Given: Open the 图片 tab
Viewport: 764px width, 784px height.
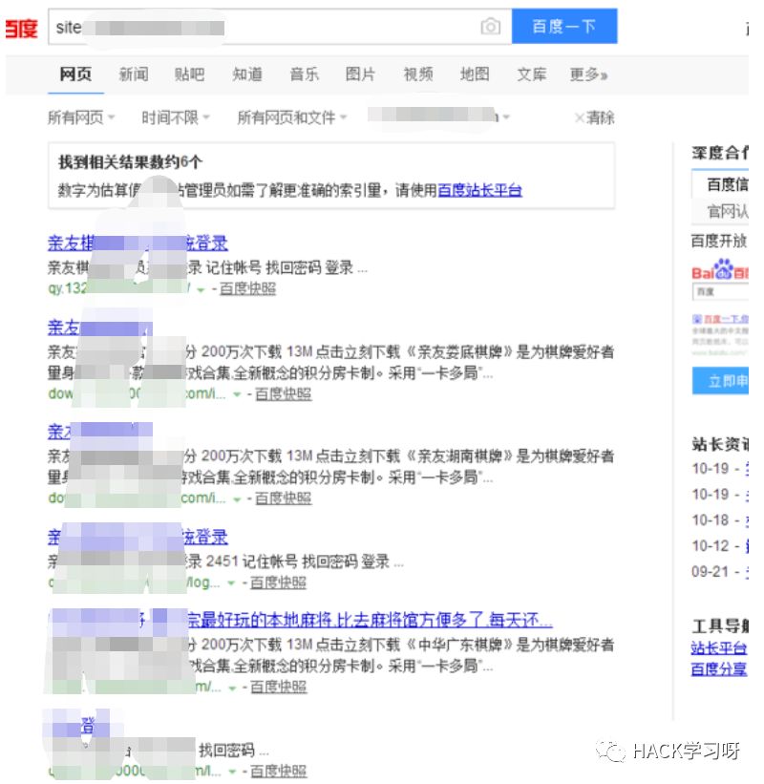Looking at the screenshot, I should (x=360, y=74).
